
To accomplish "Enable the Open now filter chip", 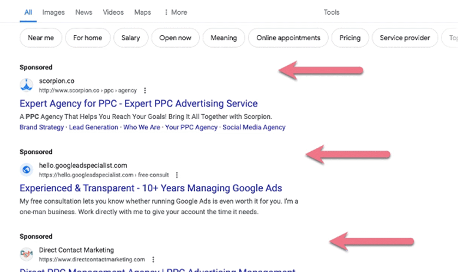I will [x=175, y=38].
